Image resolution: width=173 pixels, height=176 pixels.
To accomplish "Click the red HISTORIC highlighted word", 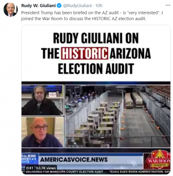I will [x=84, y=53].
